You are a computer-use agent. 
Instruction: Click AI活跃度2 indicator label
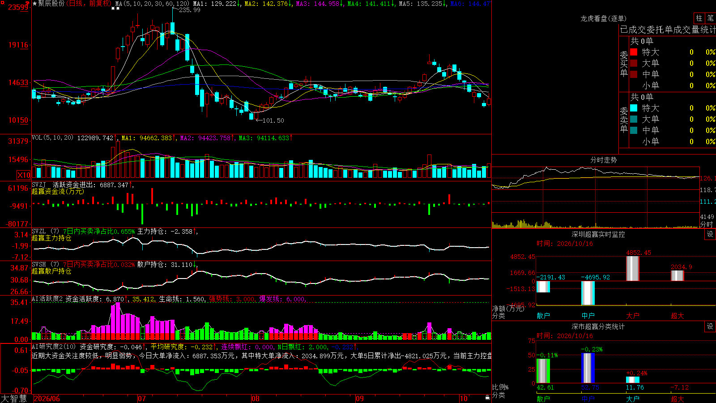[x=47, y=299]
